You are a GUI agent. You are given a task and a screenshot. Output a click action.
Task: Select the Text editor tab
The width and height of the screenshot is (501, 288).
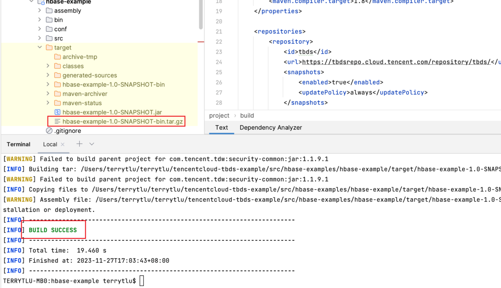point(221,128)
